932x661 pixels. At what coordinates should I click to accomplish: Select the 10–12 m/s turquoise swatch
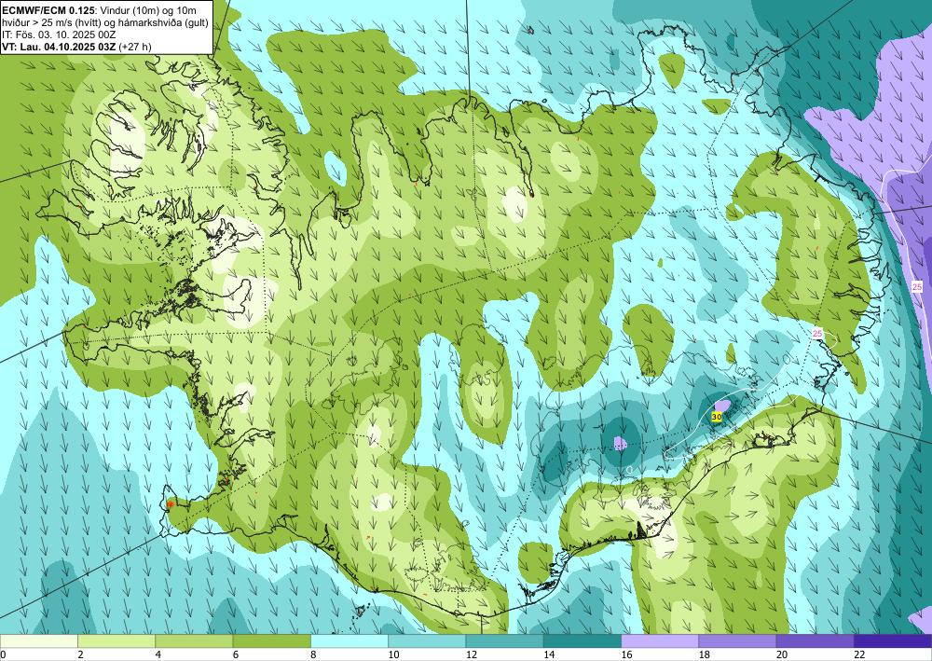click(427, 641)
